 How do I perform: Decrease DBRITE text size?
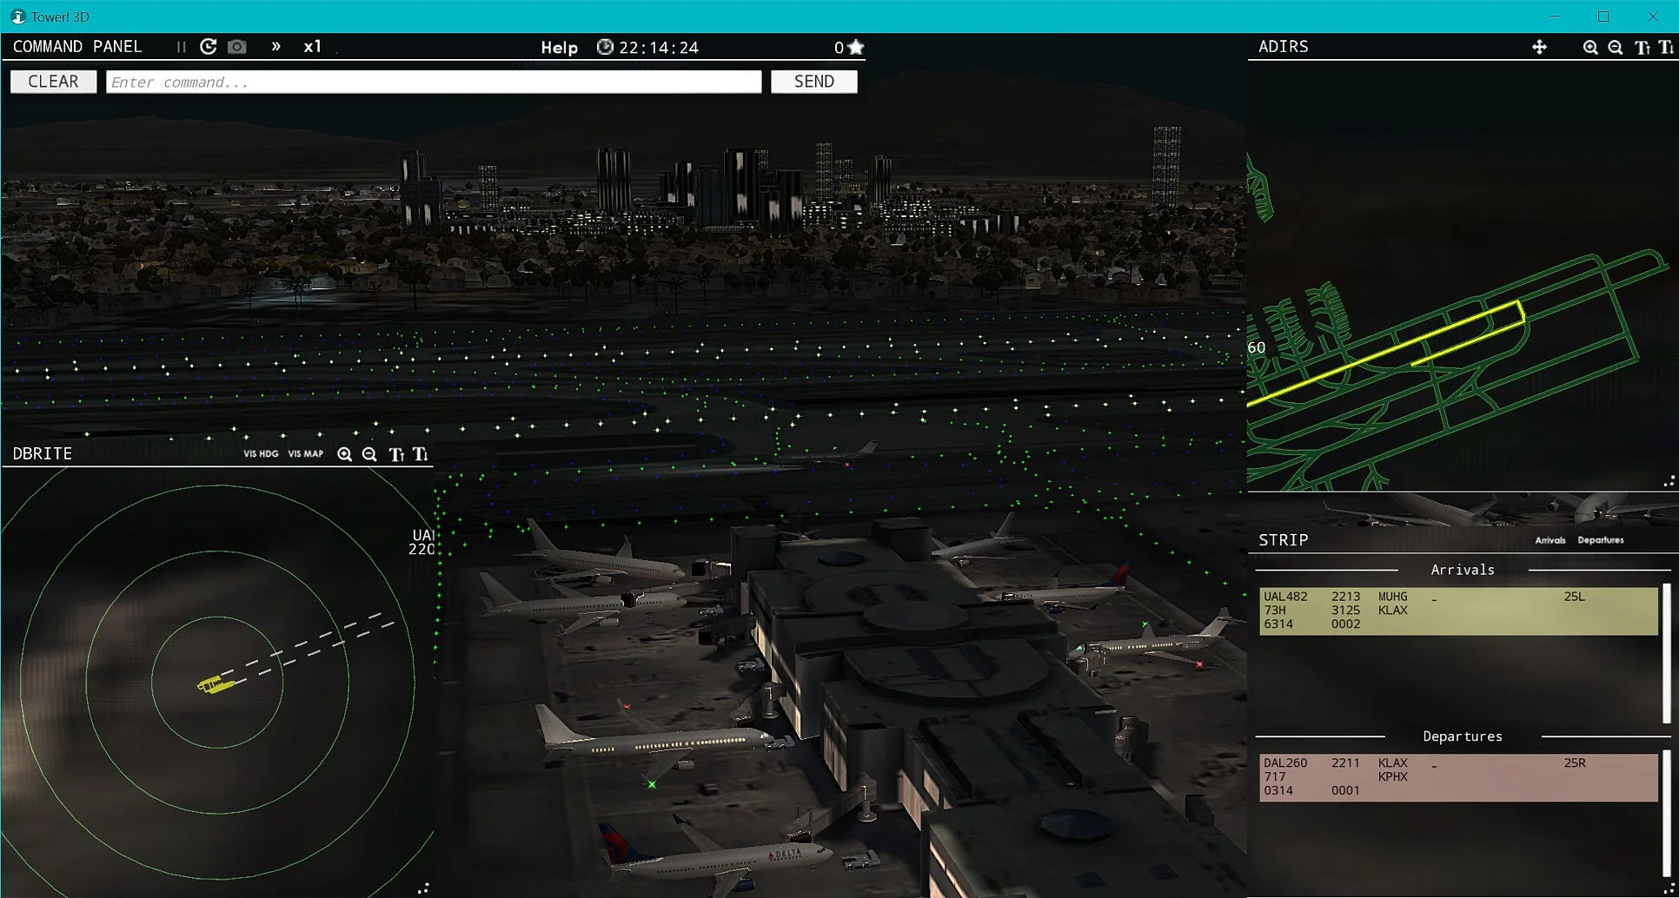pos(421,454)
